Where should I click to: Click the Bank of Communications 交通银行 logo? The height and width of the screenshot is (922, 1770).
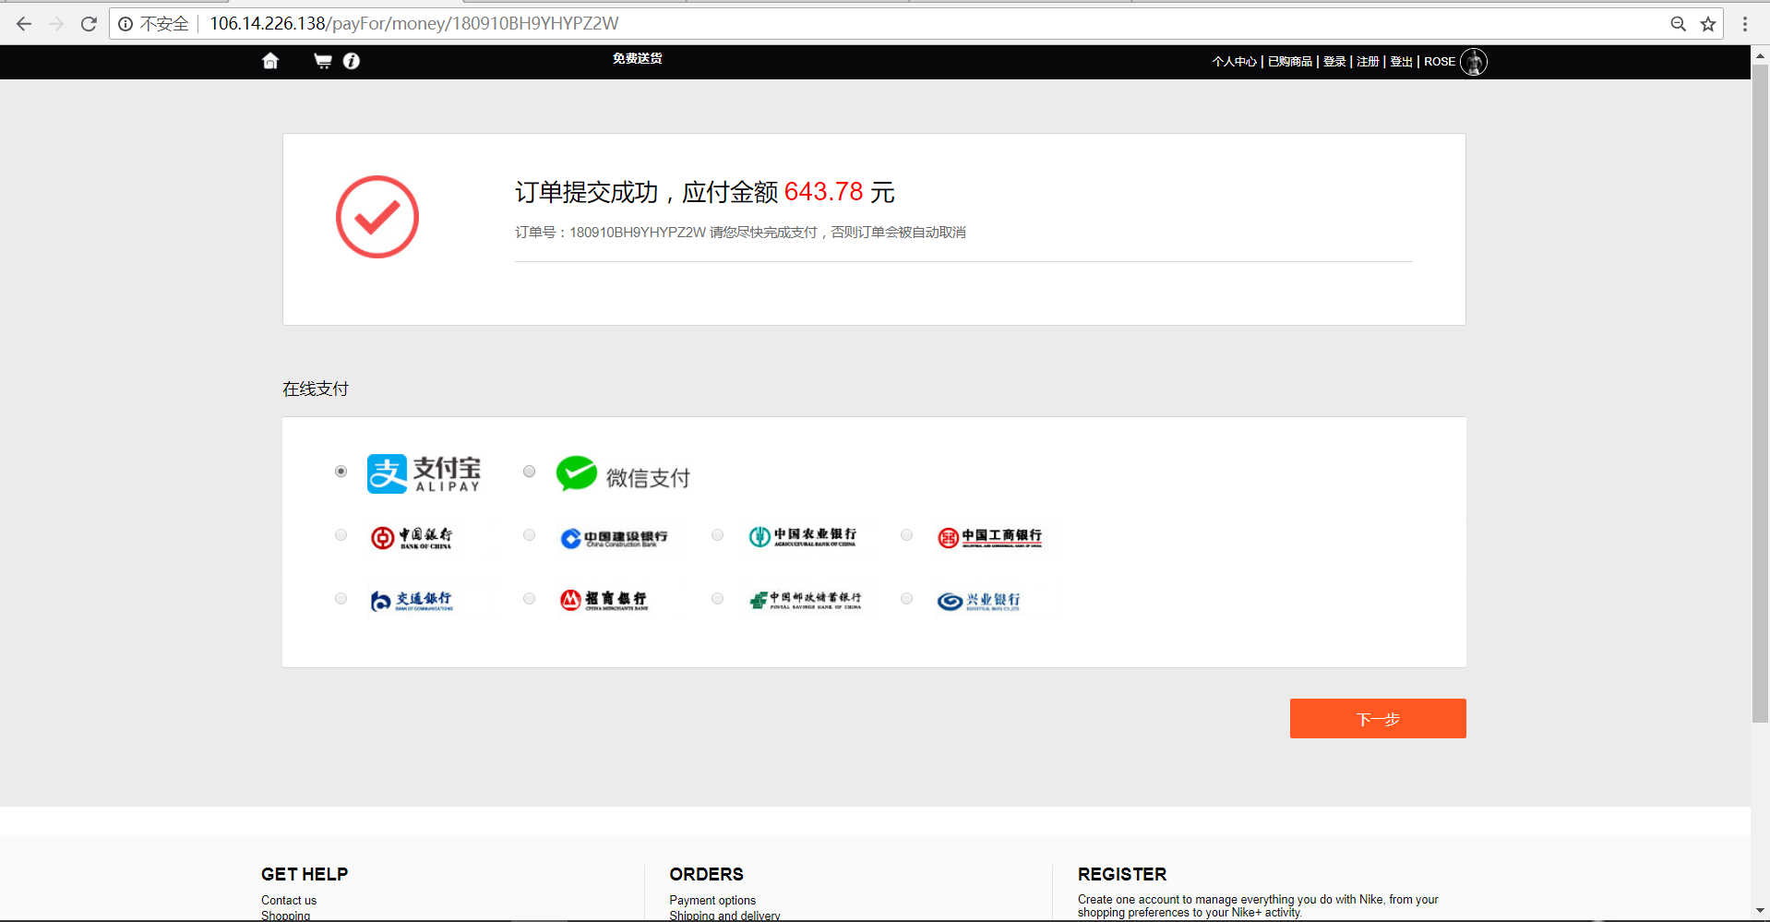coord(412,601)
